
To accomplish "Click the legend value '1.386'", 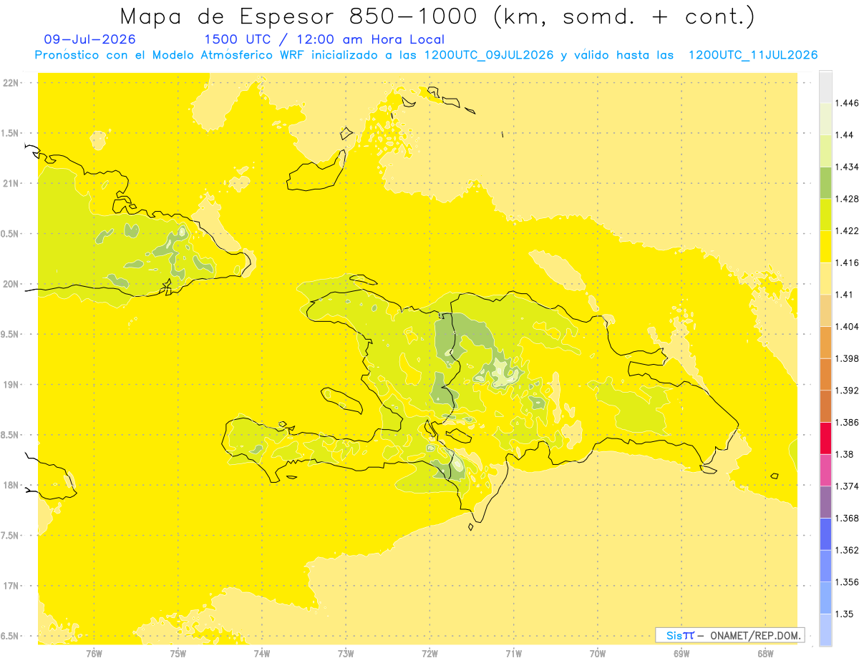I will 846,422.
